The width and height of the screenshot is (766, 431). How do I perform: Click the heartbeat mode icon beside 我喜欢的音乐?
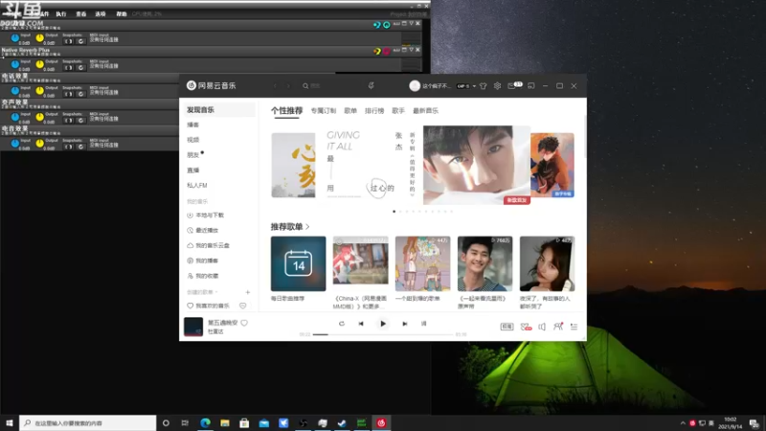[243, 306]
